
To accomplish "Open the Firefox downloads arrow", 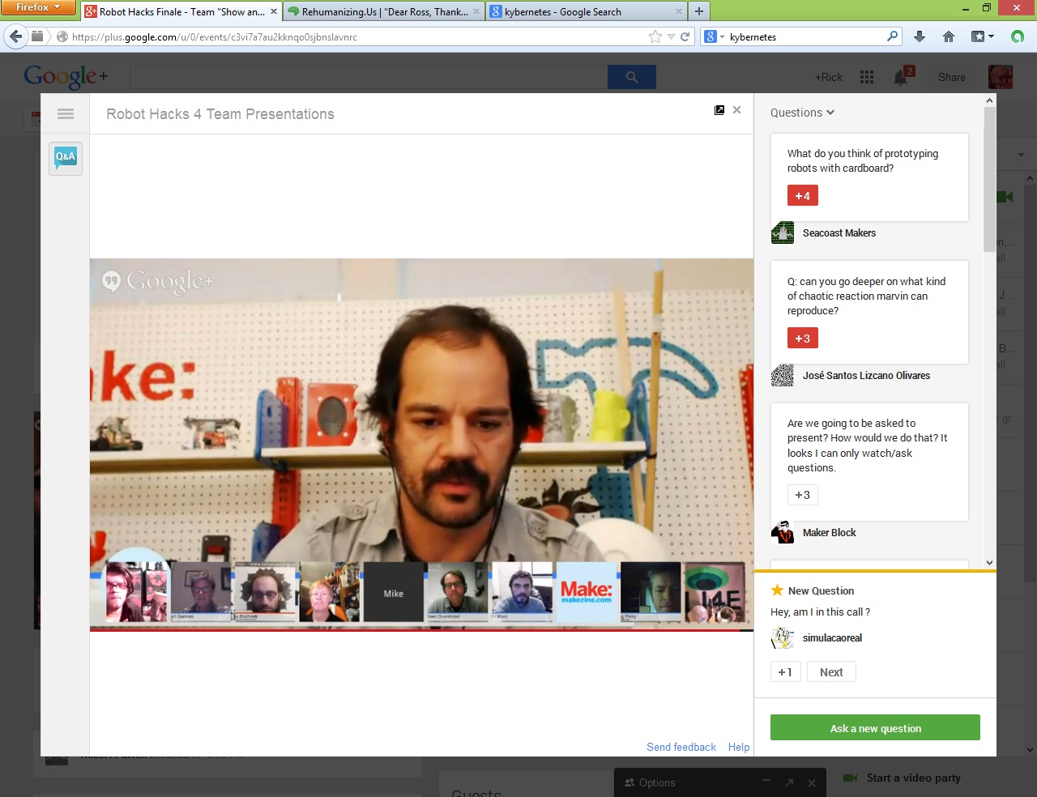I will 920,36.
